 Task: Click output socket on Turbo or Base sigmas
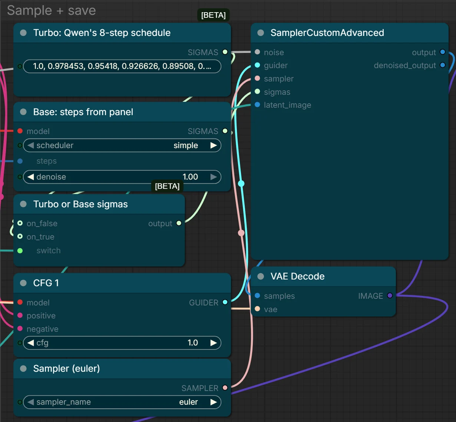[179, 223]
